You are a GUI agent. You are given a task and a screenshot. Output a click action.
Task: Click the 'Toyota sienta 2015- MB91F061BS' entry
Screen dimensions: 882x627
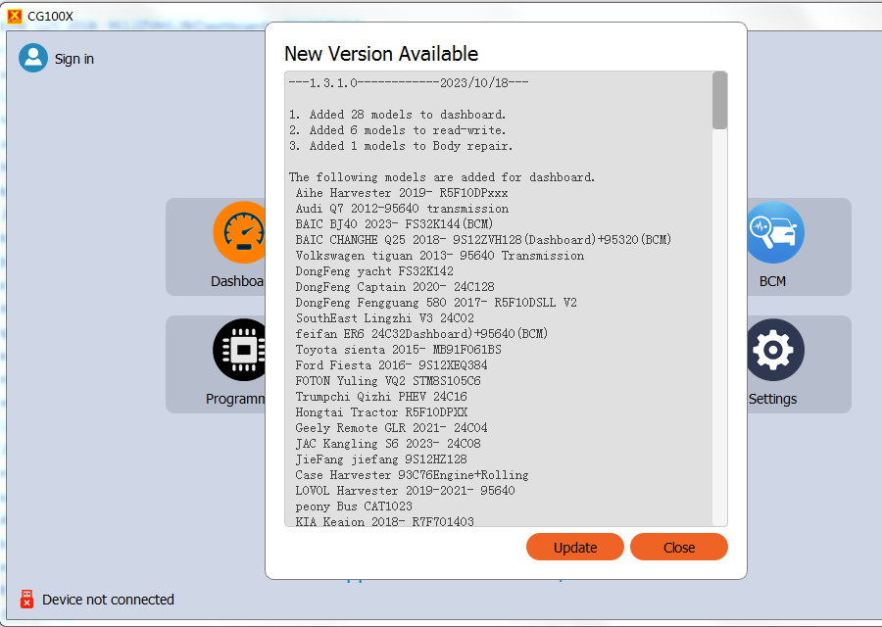click(398, 351)
